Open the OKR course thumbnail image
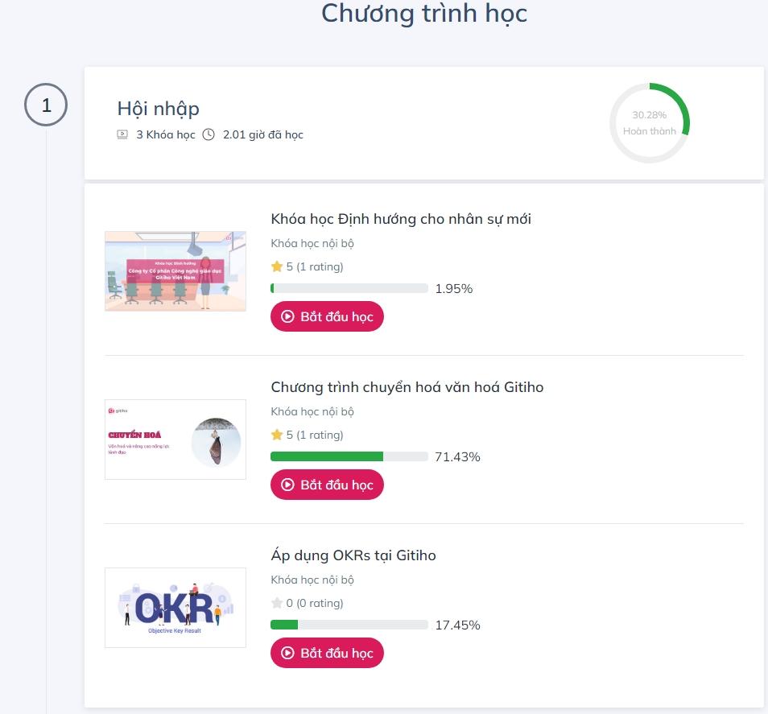The image size is (768, 714). [175, 607]
